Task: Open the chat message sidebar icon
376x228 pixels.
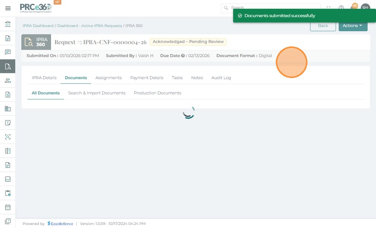Action: (x=8, y=52)
